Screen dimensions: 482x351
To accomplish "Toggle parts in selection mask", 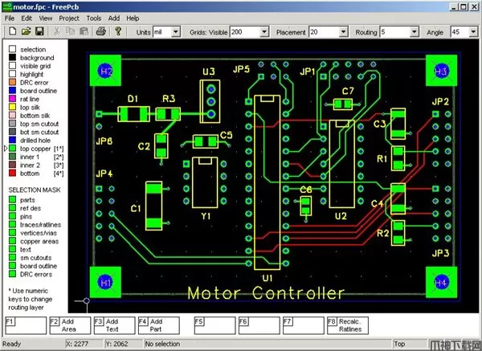I will pyautogui.click(x=12, y=200).
